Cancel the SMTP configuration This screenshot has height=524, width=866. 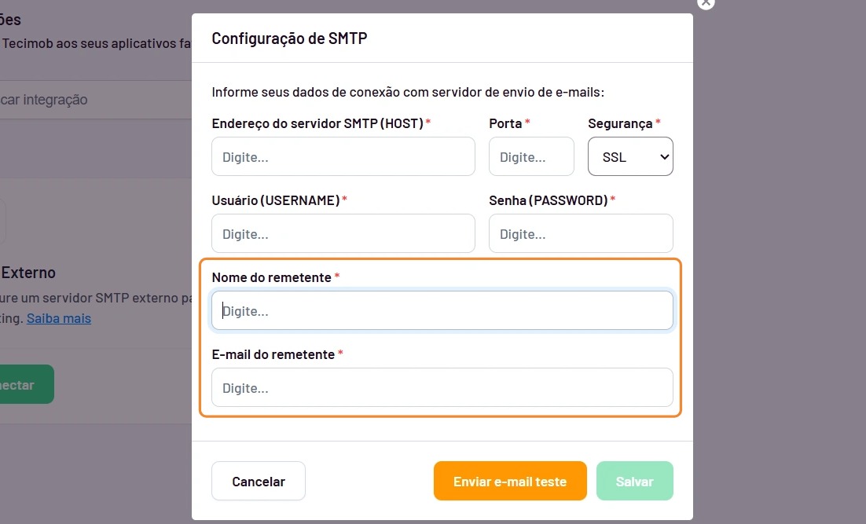coord(259,481)
